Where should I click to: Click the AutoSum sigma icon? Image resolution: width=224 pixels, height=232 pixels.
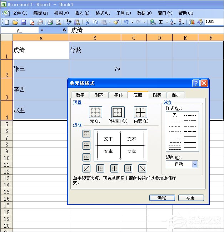coord(161,22)
